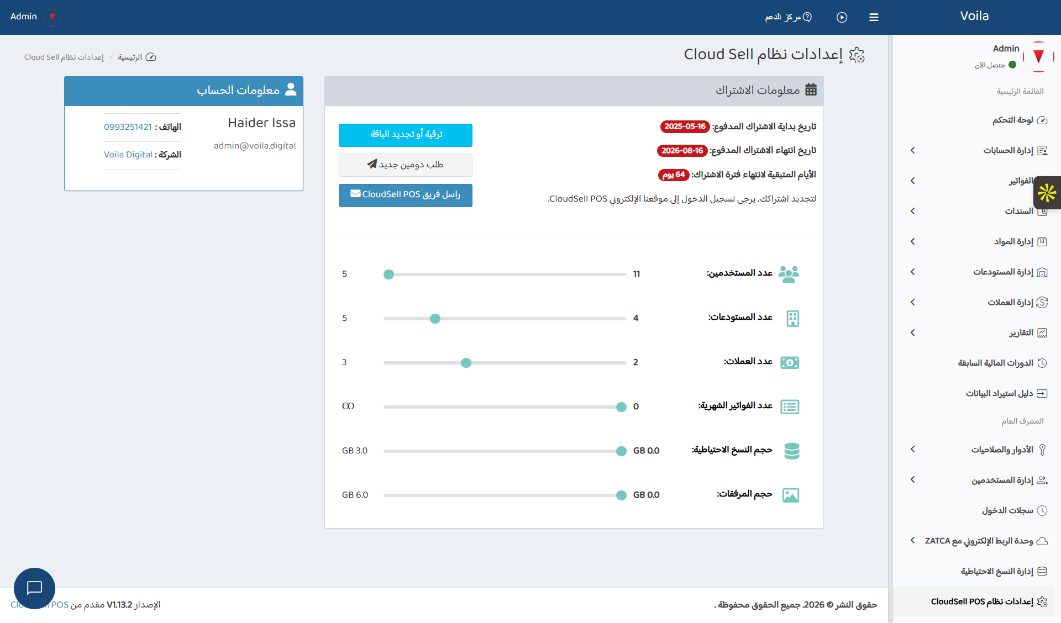
Task: Click the yellow asterisk floating widget
Action: coord(1047,193)
